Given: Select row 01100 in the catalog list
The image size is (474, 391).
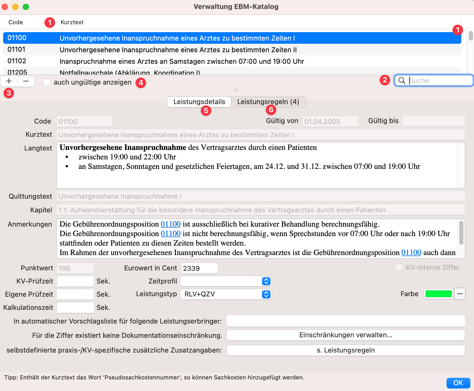Looking at the screenshot, I should coord(232,38).
